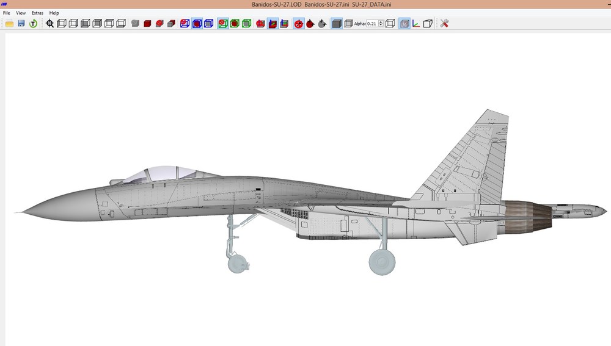The image size is (611, 346).
Task: Select the view cube right of zoom-fit icon
Action: tap(62, 23)
